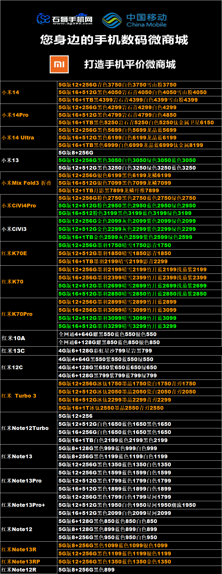The width and height of the screenshot is (222, 574).
Task: Select the 红米Note12Turbo row 5G版12+256
Action: 140,416
